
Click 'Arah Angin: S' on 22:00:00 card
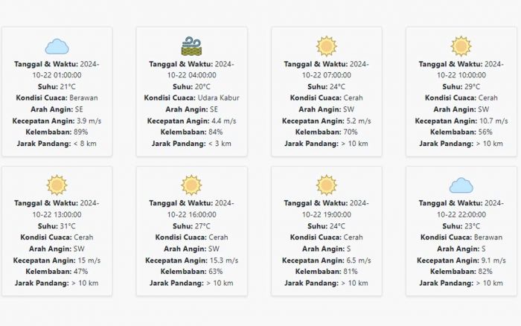tap(461, 249)
